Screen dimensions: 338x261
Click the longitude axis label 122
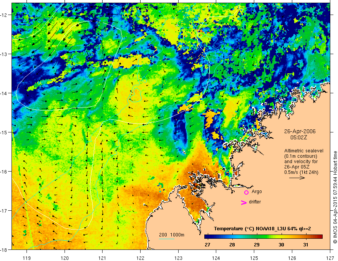(x=140, y=258)
